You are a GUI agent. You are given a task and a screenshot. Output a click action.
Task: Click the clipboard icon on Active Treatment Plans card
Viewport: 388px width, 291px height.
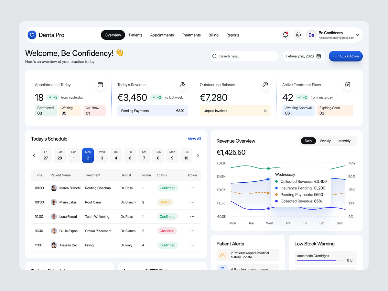pos(348,85)
